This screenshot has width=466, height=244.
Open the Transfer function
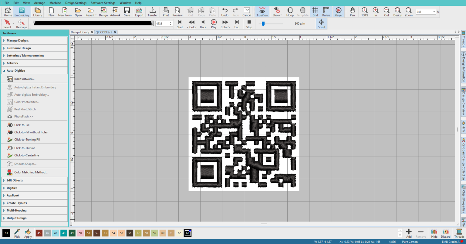152,12
